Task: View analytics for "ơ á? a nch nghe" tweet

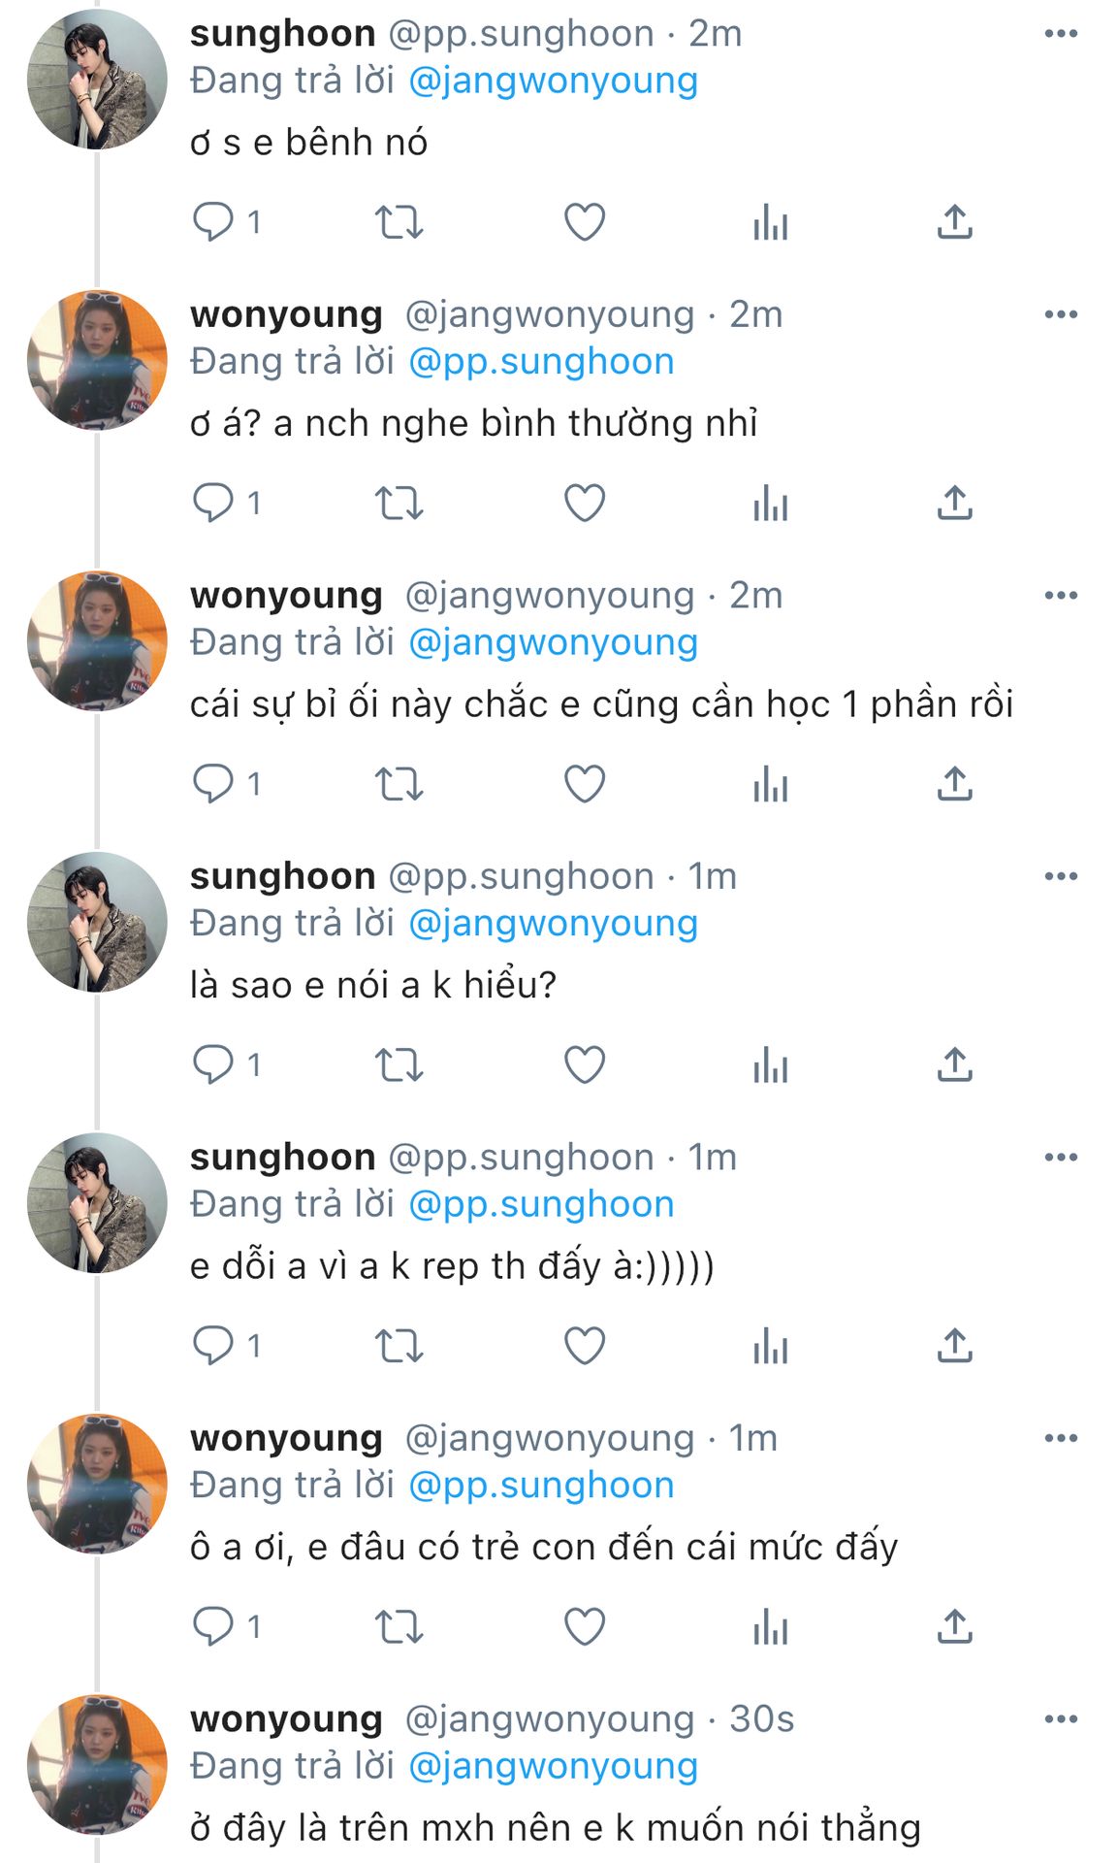Action: (x=770, y=503)
